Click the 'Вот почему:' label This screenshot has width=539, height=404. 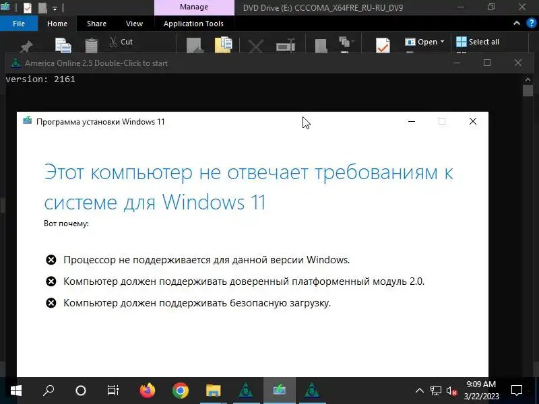coord(66,224)
